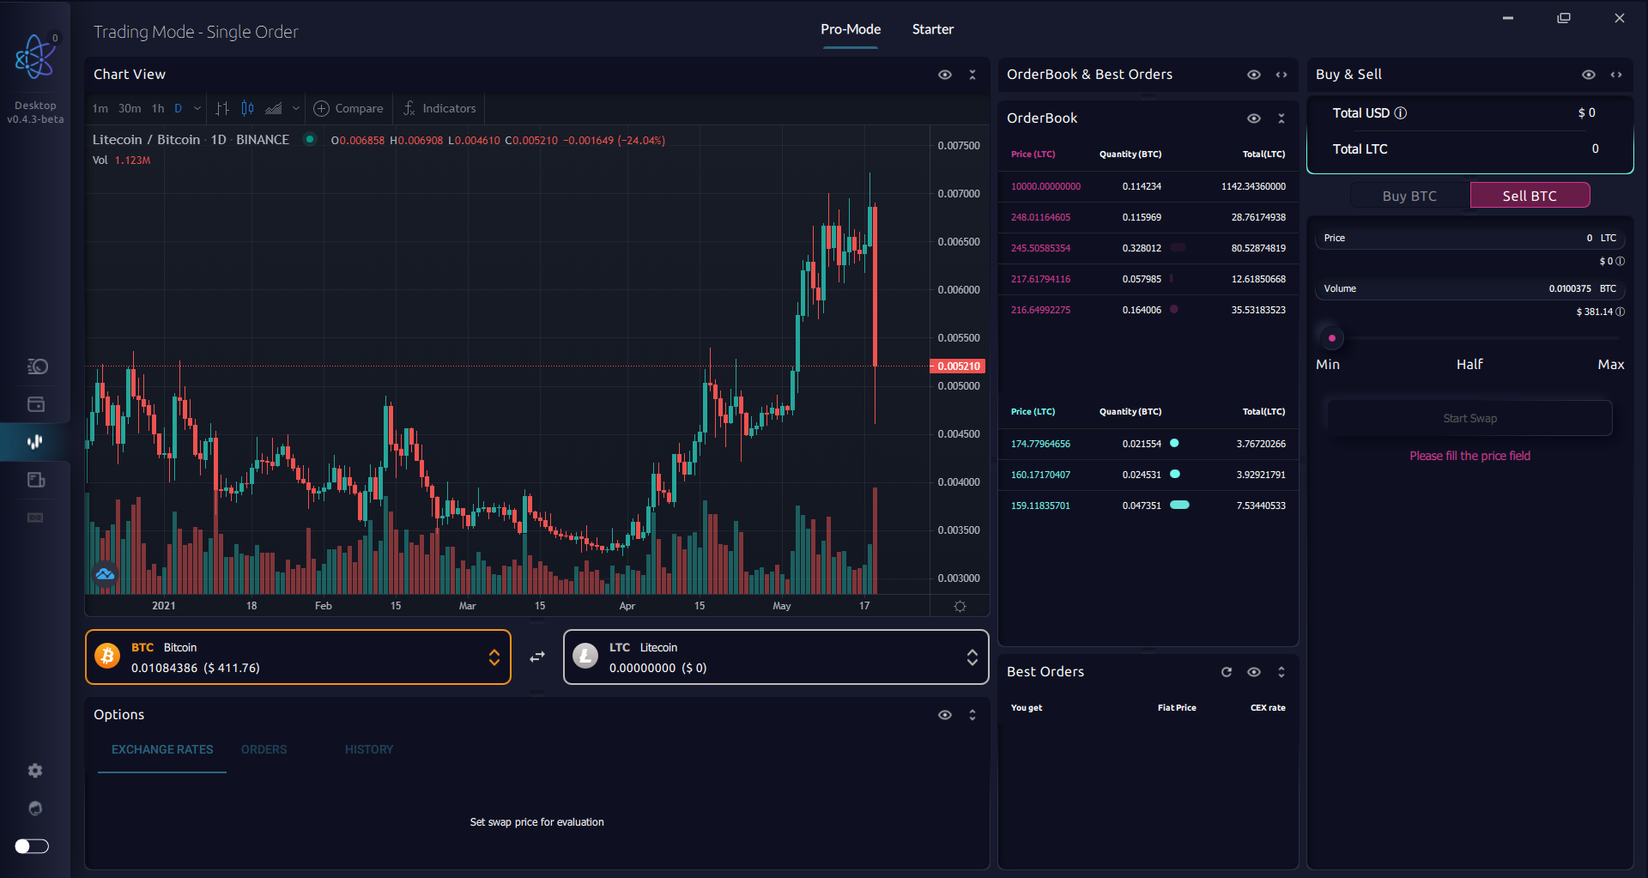Screen dimensions: 1648x878
Task: Toggle the light/dark theme switch
Action: (x=32, y=846)
